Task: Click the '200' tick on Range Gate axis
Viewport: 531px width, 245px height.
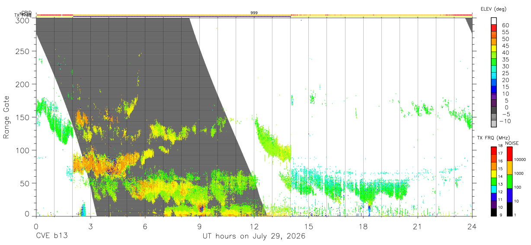Action: tap(22, 84)
